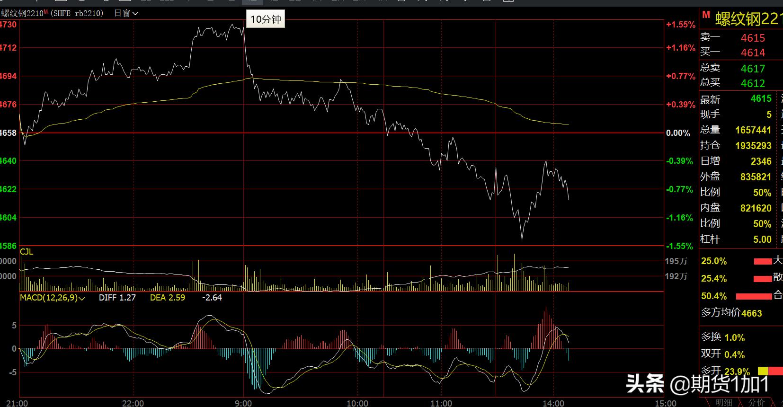
Task: Click the 9:00 time axis label
Action: [x=243, y=403]
